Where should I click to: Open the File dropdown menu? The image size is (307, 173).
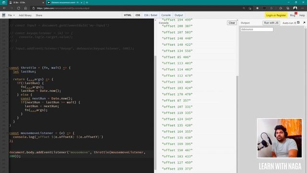11,15
